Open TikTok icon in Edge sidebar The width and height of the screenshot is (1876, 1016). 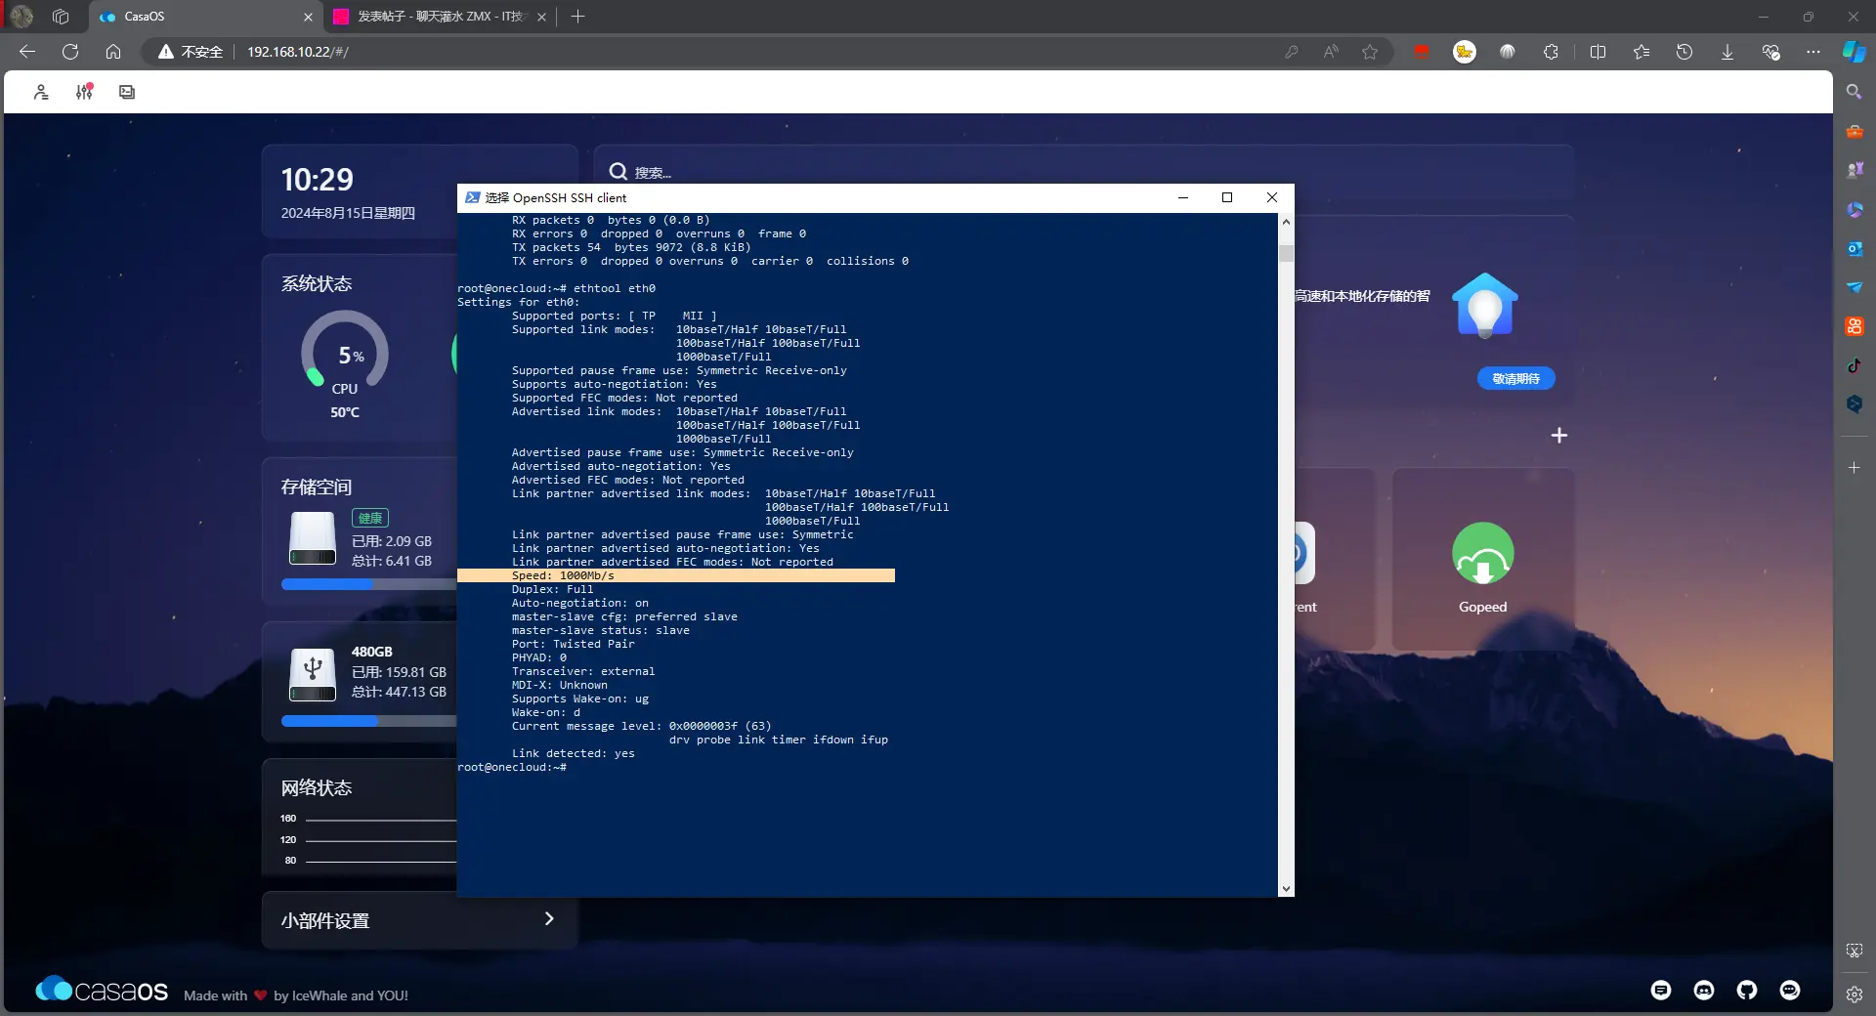click(1854, 365)
